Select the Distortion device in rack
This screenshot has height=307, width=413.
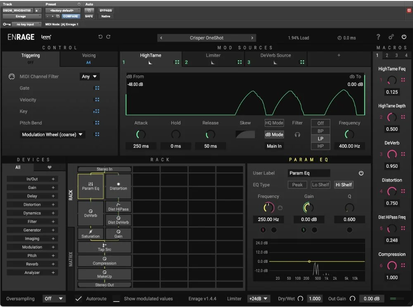click(x=118, y=186)
